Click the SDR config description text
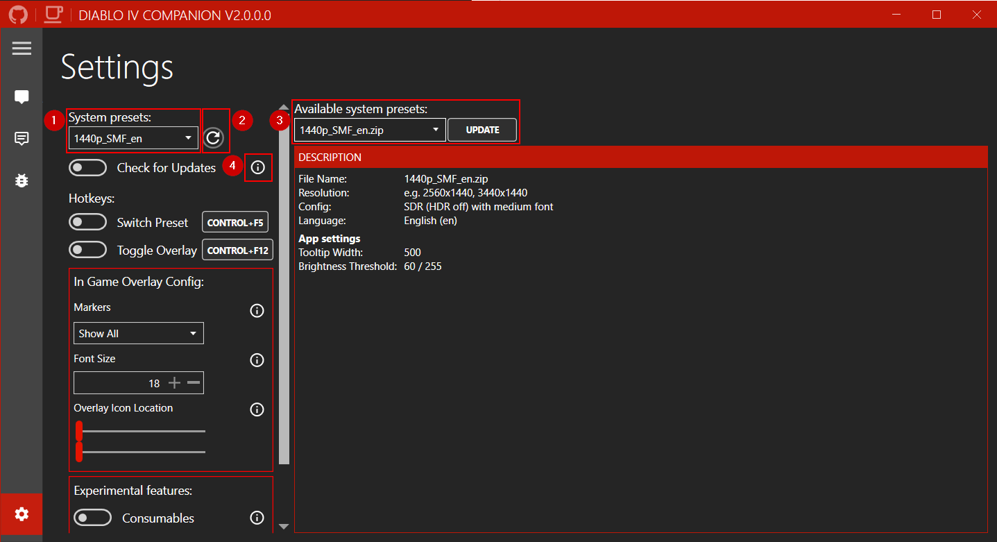997x542 pixels. point(479,207)
